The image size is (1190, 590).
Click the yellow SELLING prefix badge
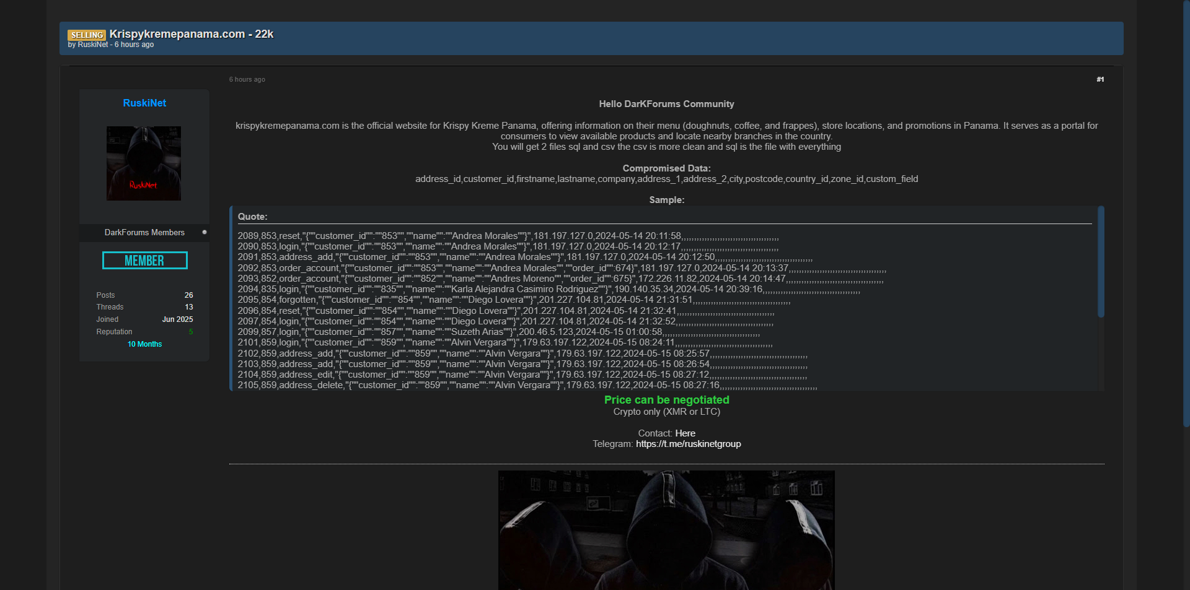pyautogui.click(x=87, y=35)
